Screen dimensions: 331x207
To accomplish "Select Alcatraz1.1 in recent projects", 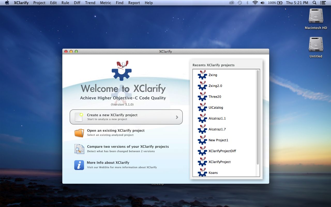I will [217, 119].
